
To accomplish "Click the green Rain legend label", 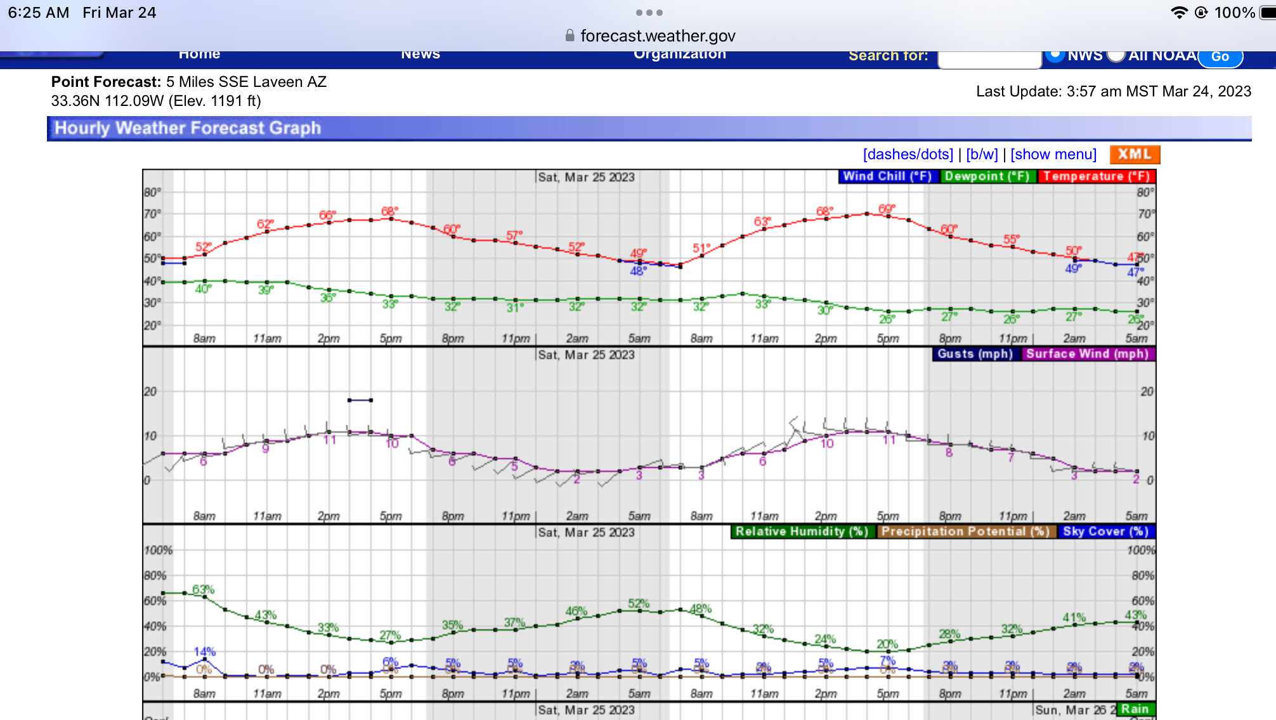I will tap(1135, 709).
